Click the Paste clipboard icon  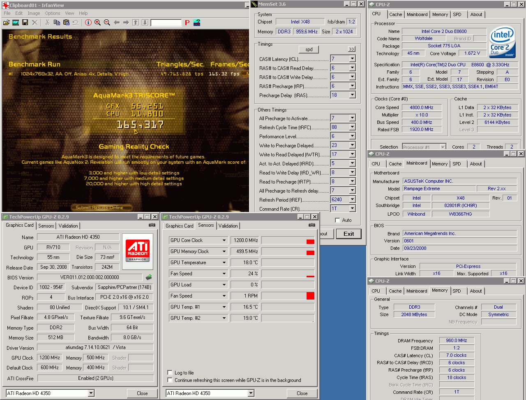tap(66, 23)
